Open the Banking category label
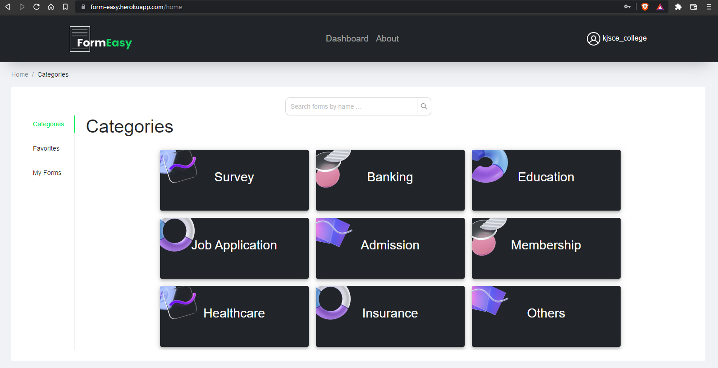This screenshot has height=368, width=718. click(390, 177)
